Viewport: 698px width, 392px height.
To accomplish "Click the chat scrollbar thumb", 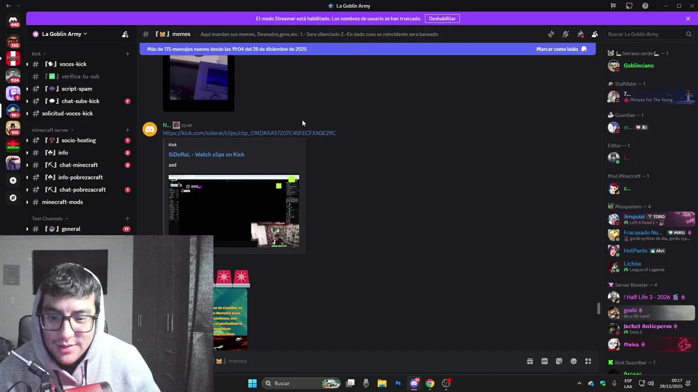I will (598, 309).
